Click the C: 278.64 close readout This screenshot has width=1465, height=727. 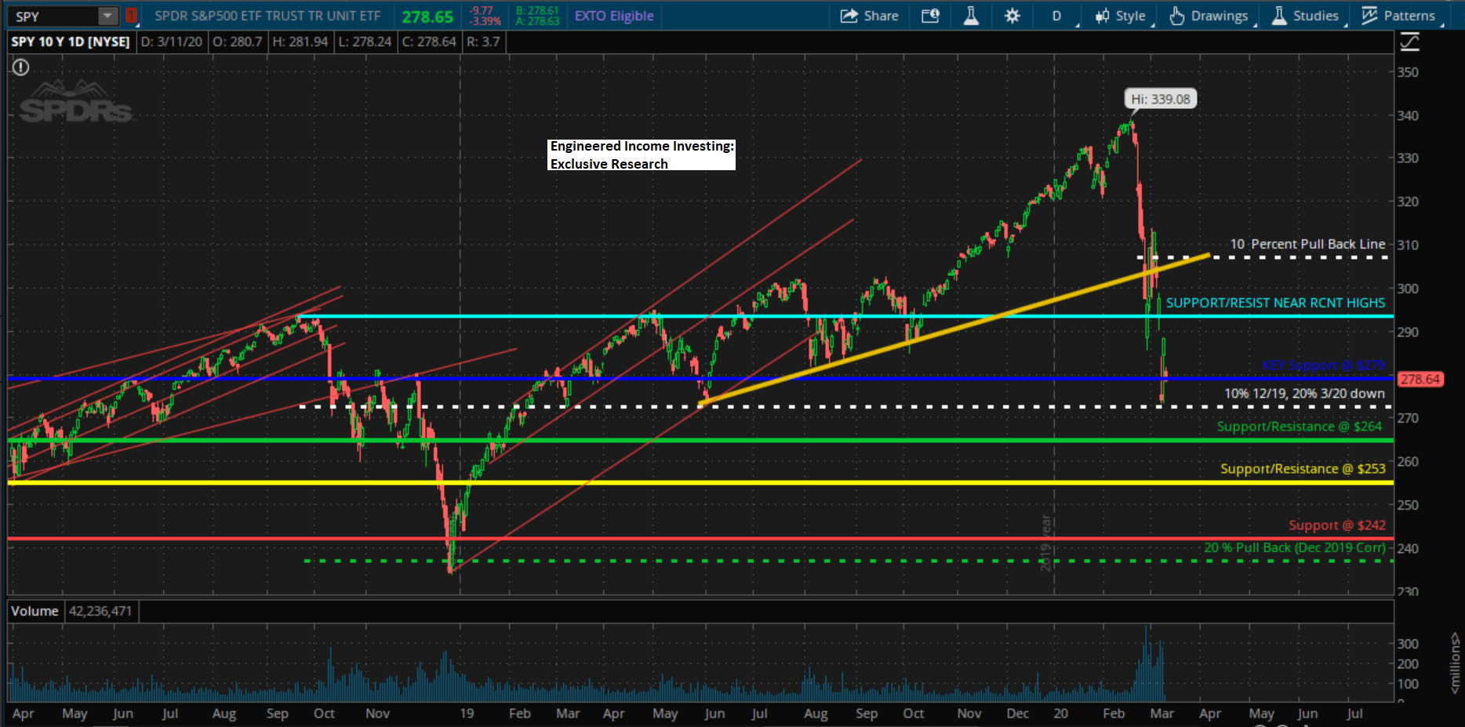click(x=429, y=42)
